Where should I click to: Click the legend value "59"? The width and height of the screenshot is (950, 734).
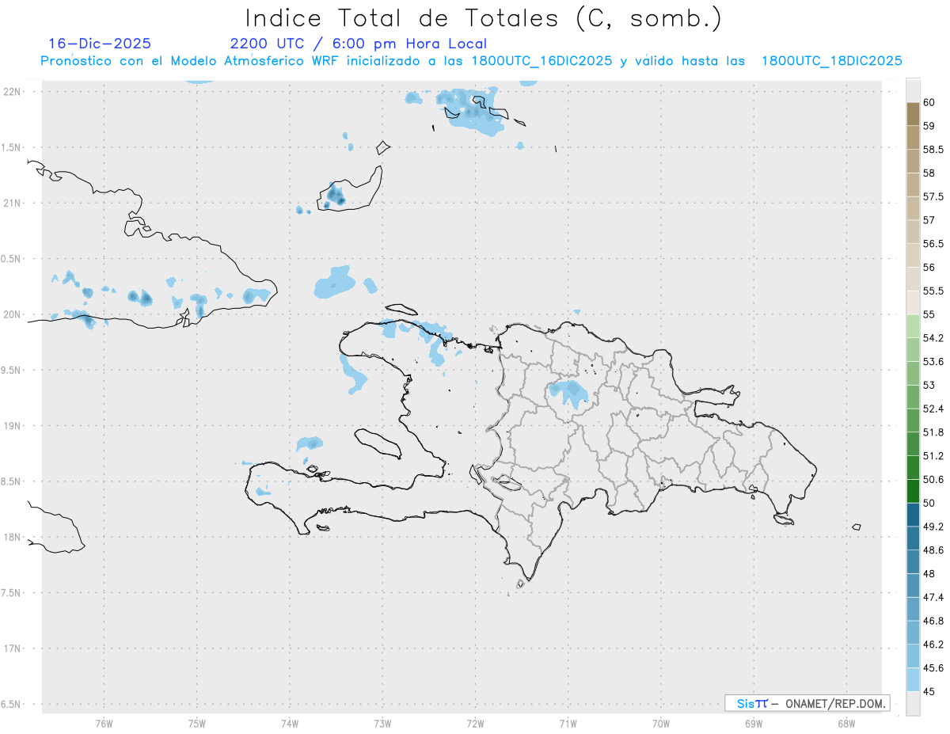point(929,126)
